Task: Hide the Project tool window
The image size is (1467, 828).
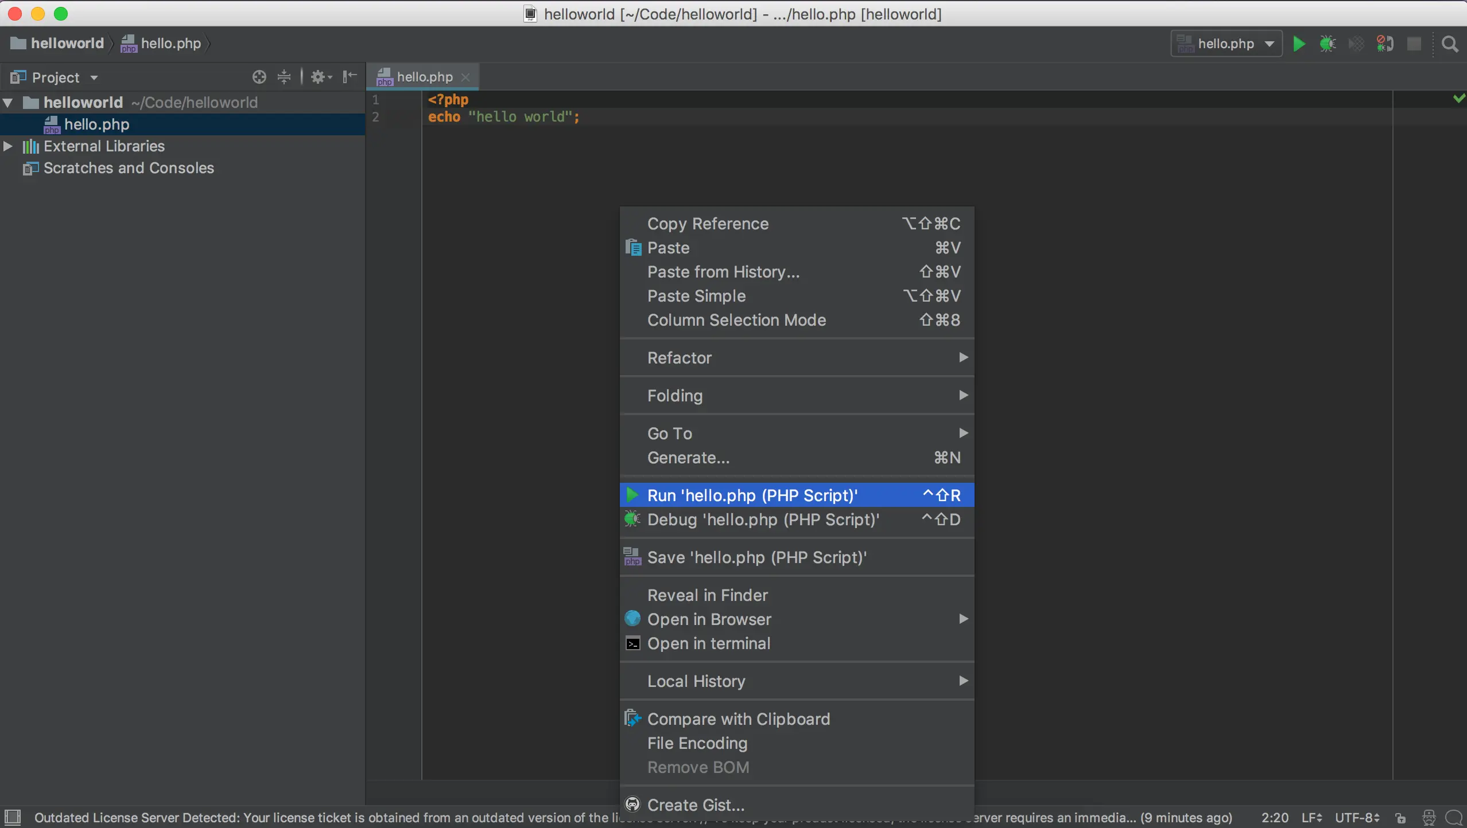Action: [350, 77]
